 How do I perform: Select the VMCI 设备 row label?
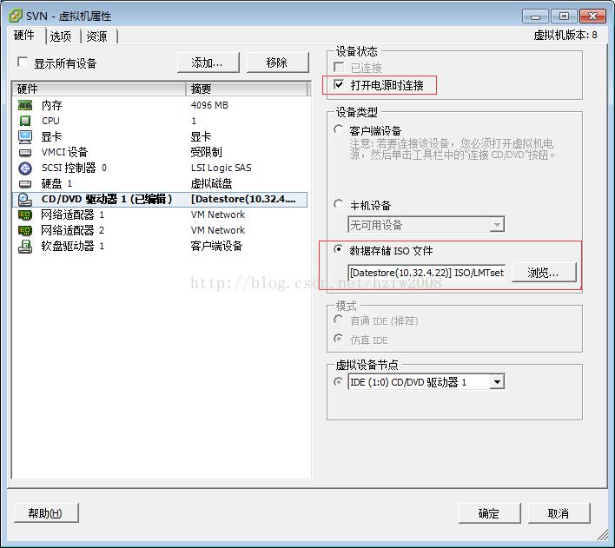pos(65,152)
